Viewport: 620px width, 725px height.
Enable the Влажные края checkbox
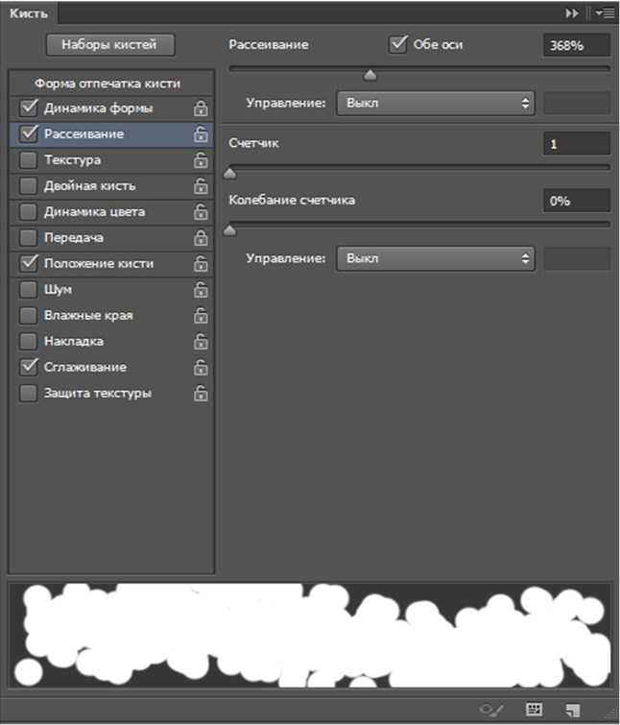(28, 315)
